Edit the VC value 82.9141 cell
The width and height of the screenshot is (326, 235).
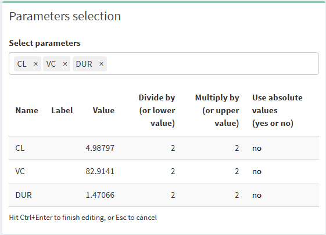click(x=100, y=172)
